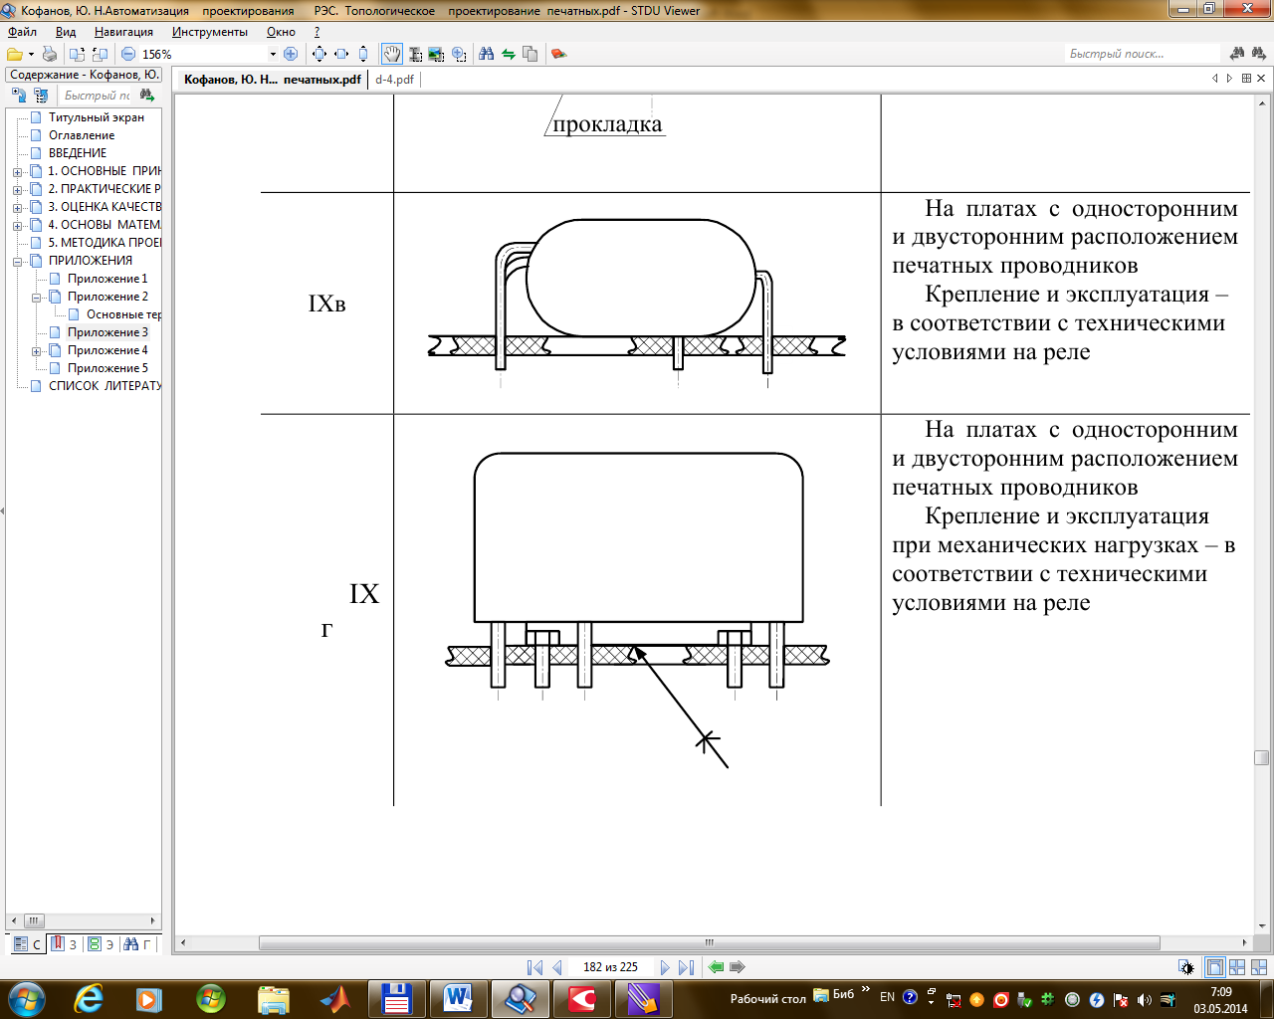Image resolution: width=1274 pixels, height=1019 pixels.
Task: Select 5. МЕТОДИКА ПРОЕК entry
Action: (105, 243)
